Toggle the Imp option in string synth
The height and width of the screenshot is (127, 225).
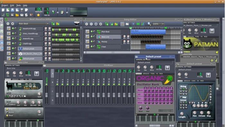[181, 97]
